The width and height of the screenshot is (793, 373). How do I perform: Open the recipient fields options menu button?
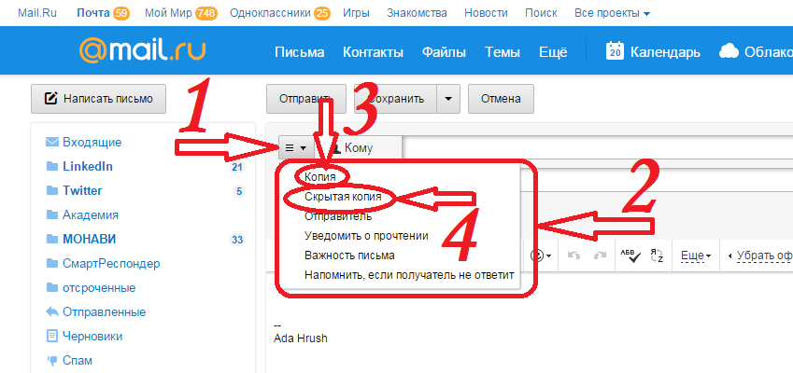(296, 148)
